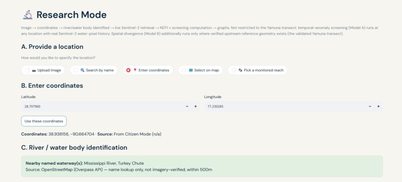Click the camera icon in Upload image
This screenshot has height=182, width=402.
(34, 70)
